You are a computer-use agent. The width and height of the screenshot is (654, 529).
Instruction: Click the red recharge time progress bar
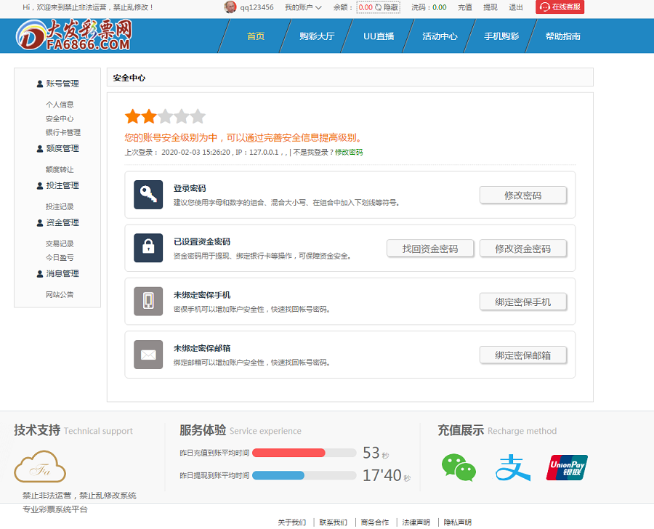coord(291,452)
